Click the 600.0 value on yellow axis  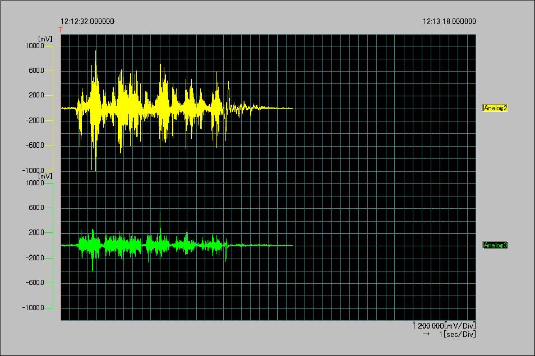pos(36,71)
